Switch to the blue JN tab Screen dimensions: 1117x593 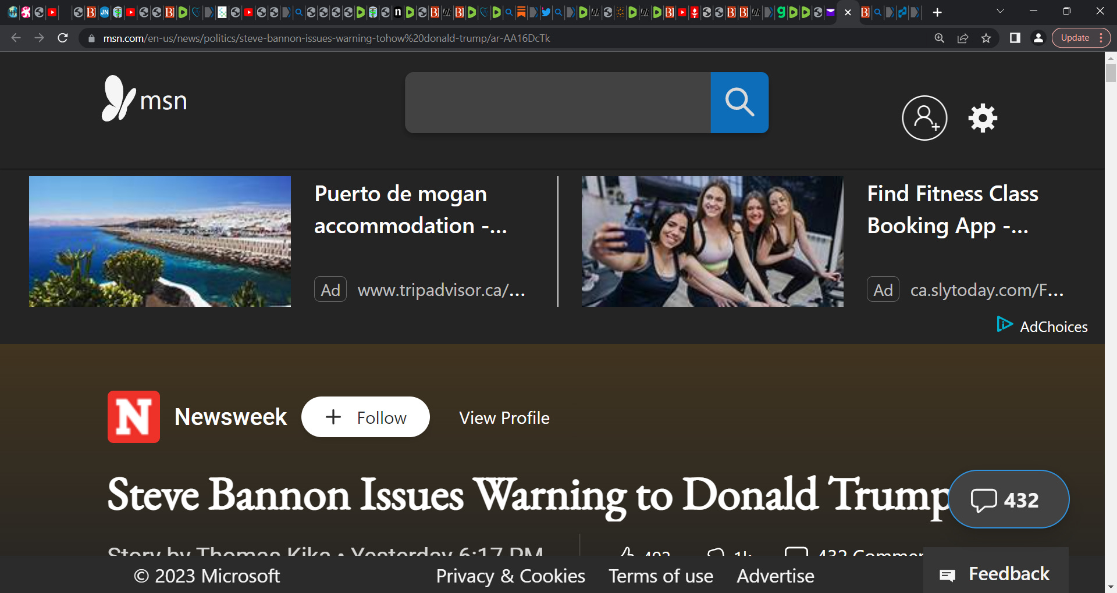(105, 12)
